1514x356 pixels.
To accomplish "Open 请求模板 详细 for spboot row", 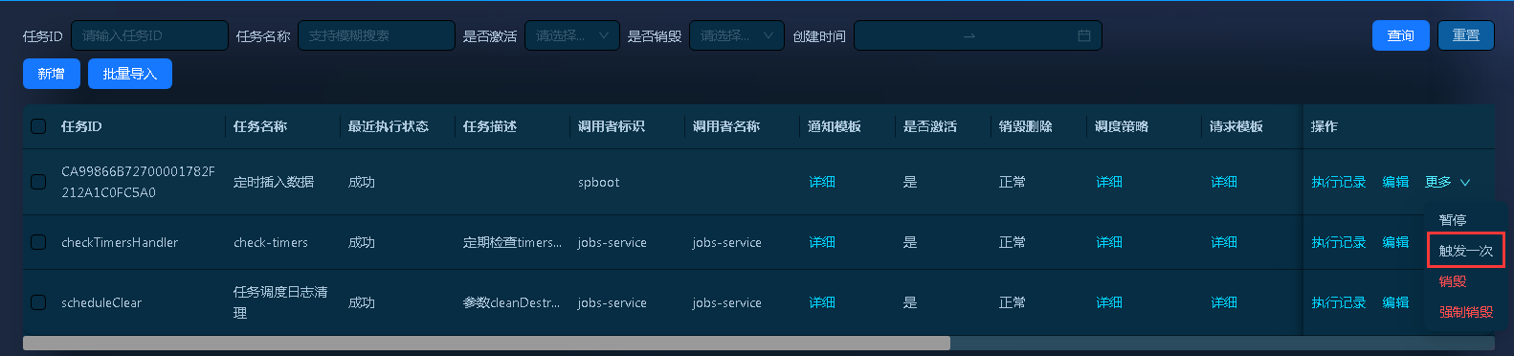I will [1224, 182].
